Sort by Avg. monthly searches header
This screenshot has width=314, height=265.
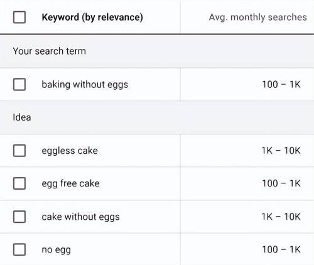(x=258, y=17)
